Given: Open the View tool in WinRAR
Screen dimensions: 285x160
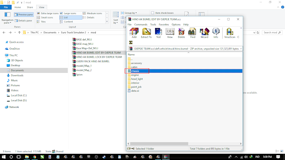Looking at the screenshot, I should click(x=170, y=33).
